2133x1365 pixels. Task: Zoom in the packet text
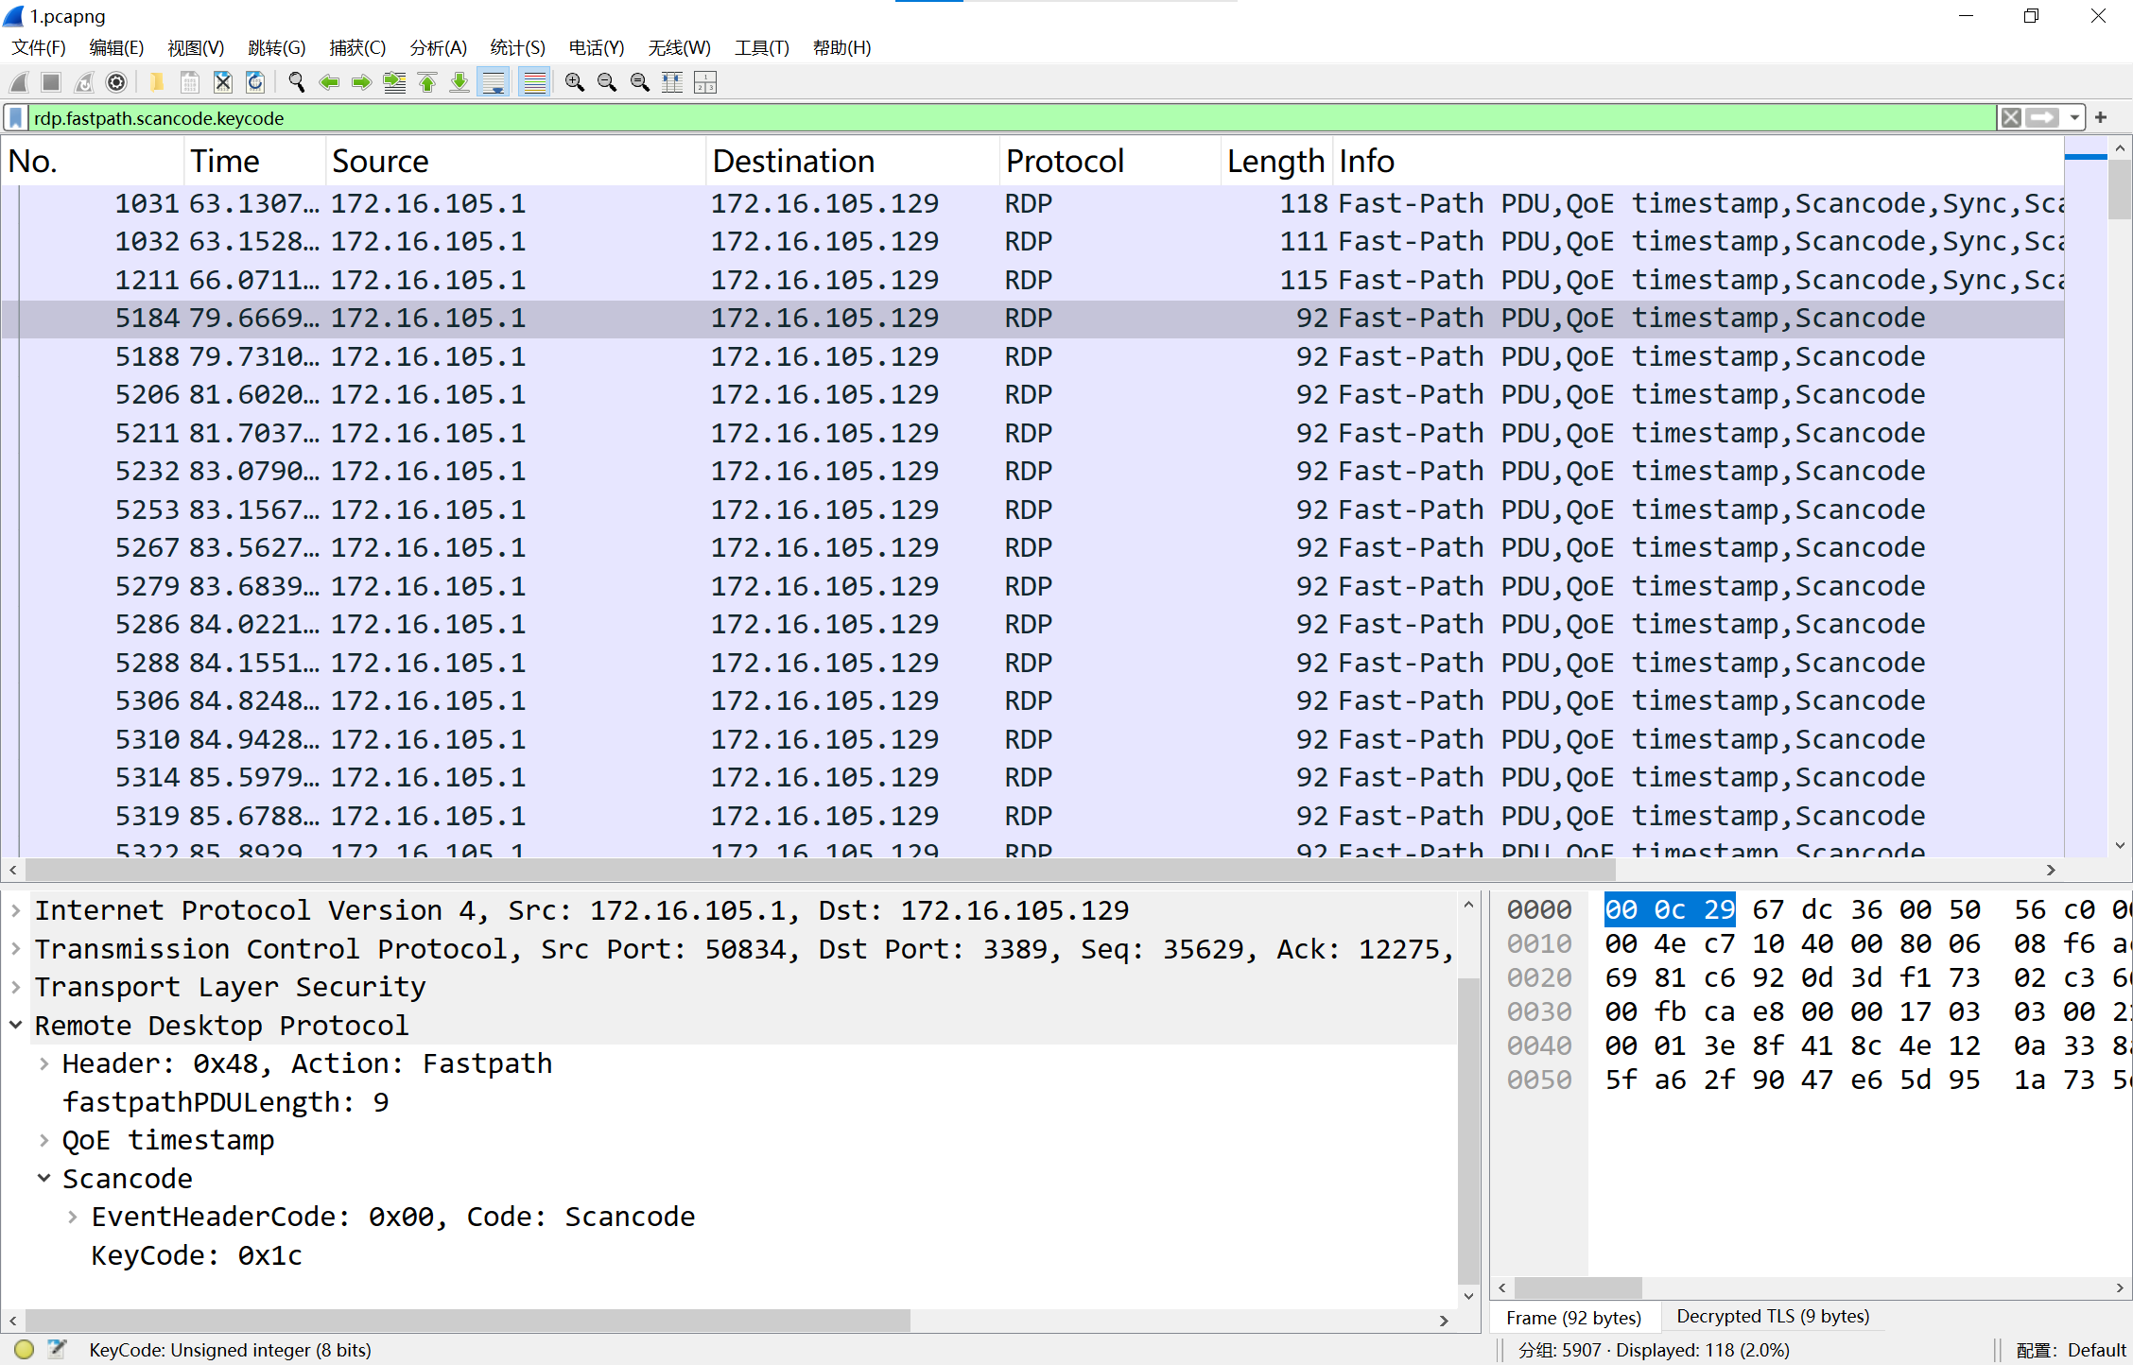(x=575, y=83)
